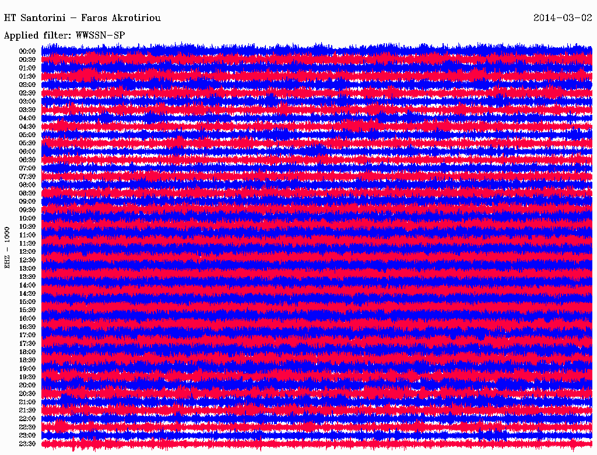The width and height of the screenshot is (597, 455).
Task: Select the 09:30 time label
Action: coord(27,210)
